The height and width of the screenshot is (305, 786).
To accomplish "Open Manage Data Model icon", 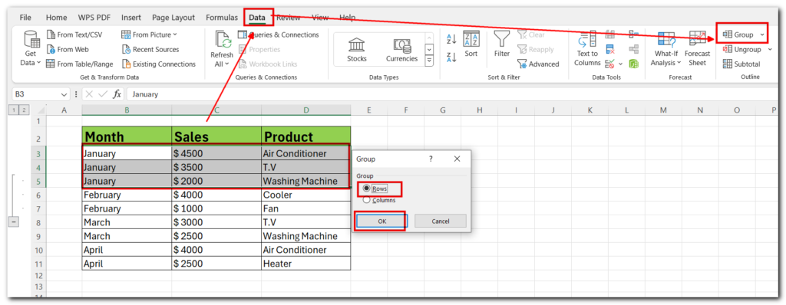I will coord(633,64).
